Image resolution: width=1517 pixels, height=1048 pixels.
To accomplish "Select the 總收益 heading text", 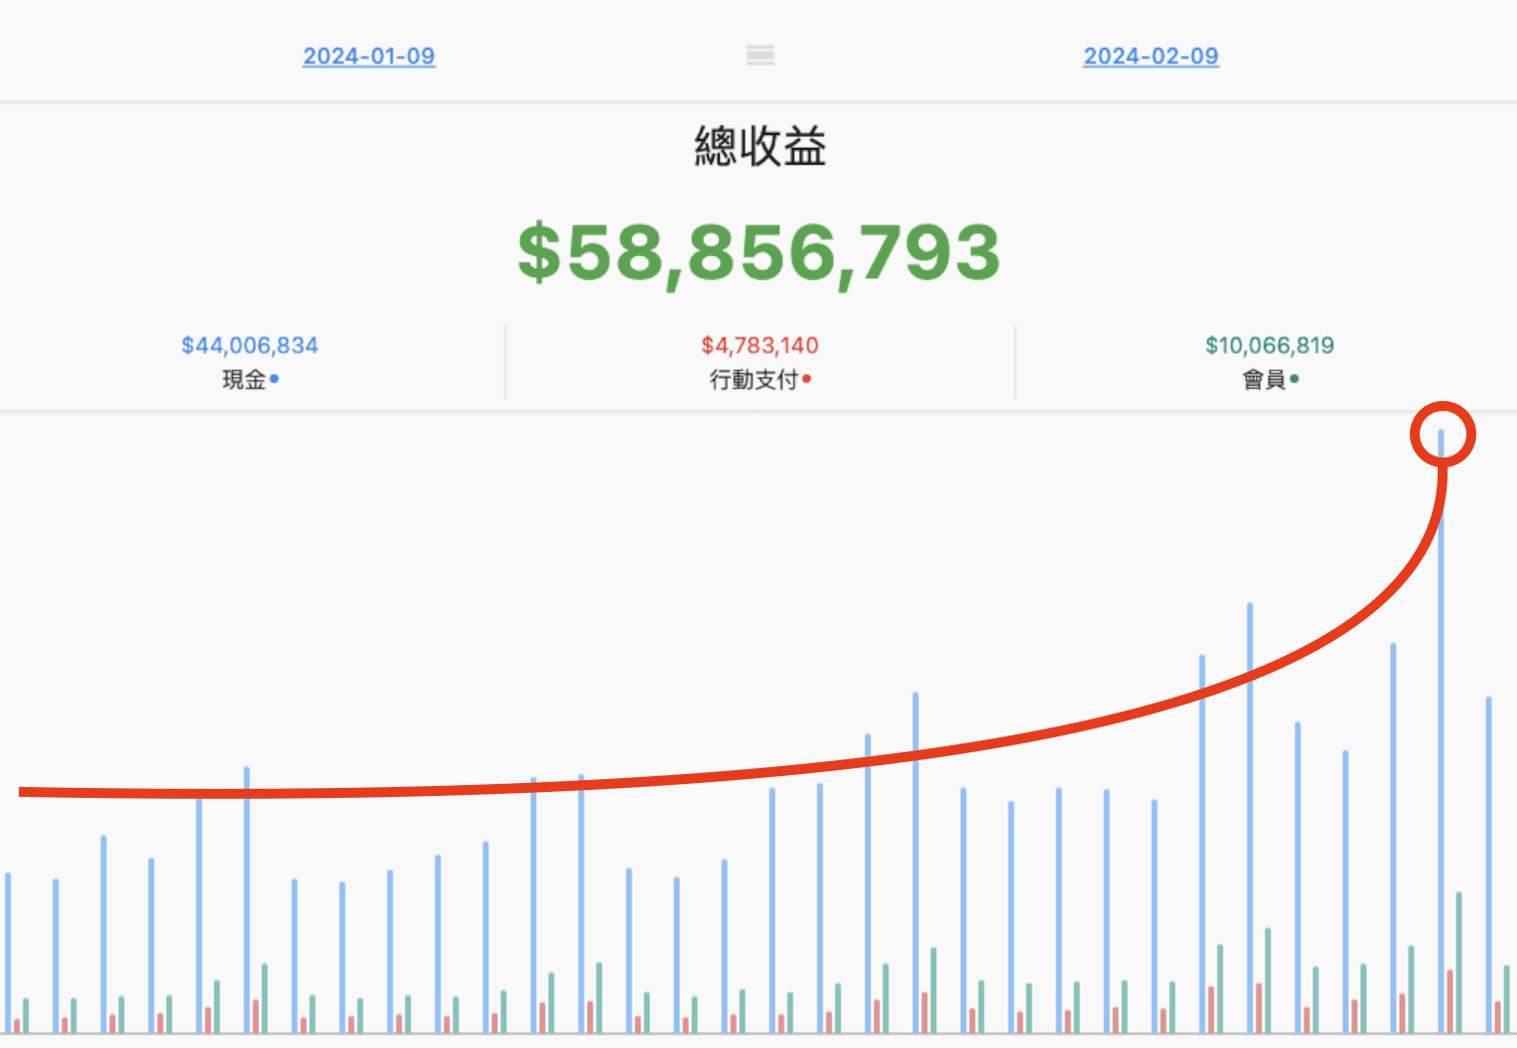I will [760, 147].
